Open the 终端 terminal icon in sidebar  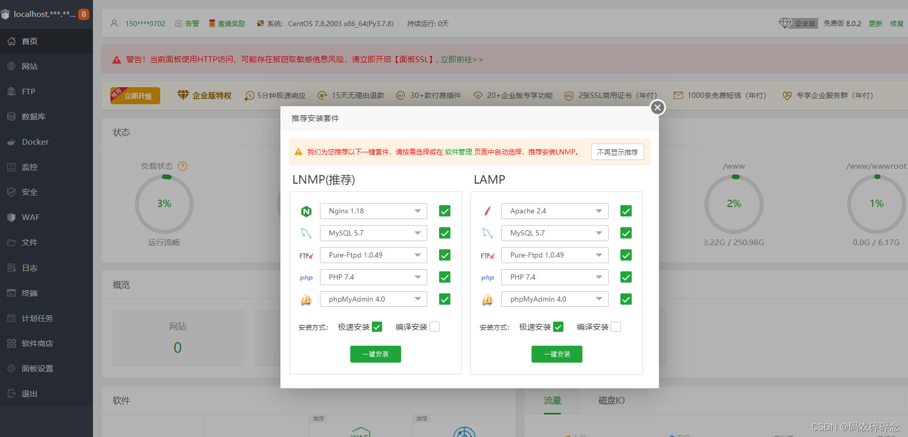tap(11, 293)
